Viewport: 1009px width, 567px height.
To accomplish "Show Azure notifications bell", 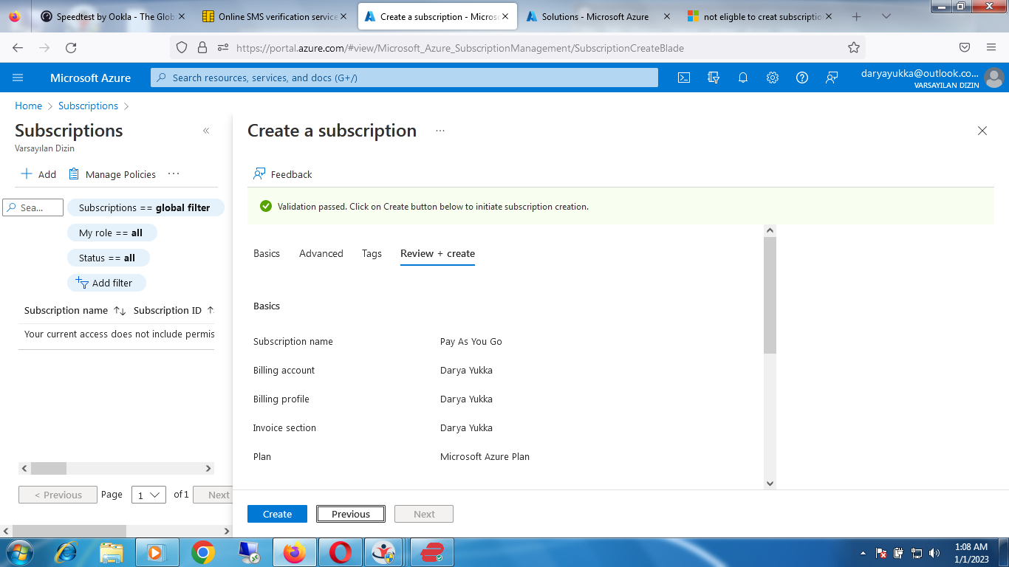I will [x=743, y=78].
